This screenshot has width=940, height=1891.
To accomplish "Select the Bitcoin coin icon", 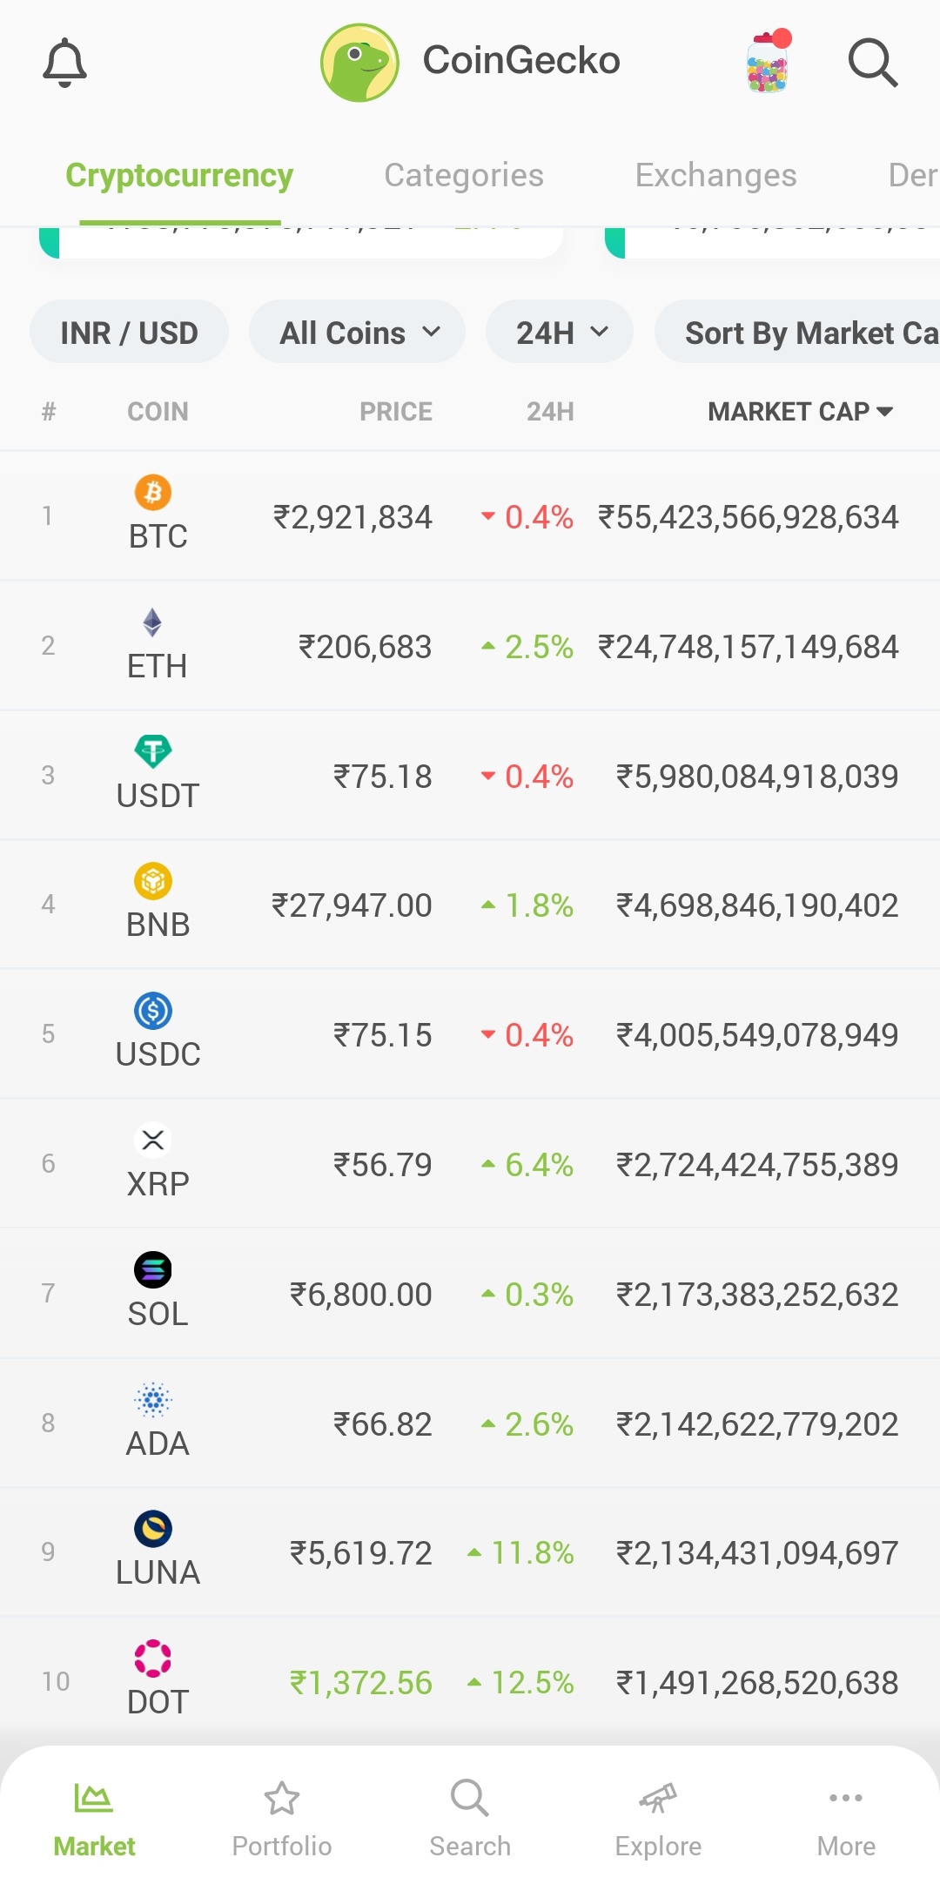I will tap(153, 493).
